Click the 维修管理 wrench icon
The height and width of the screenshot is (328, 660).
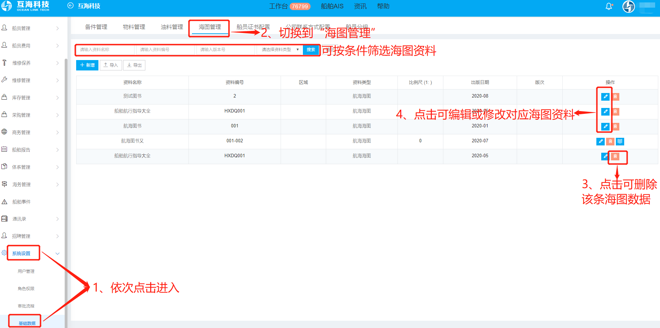coord(5,80)
